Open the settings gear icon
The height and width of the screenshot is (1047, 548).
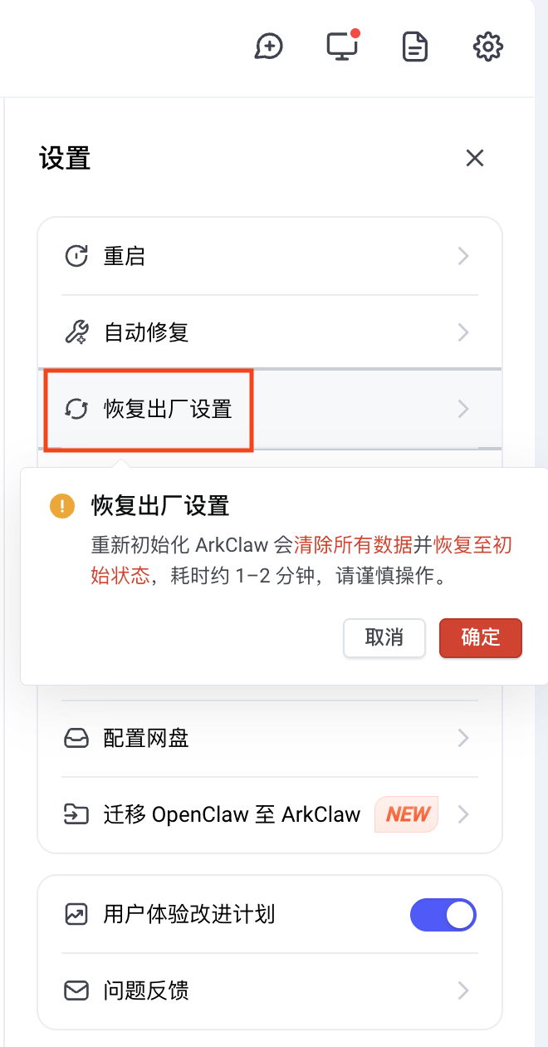pyautogui.click(x=488, y=47)
